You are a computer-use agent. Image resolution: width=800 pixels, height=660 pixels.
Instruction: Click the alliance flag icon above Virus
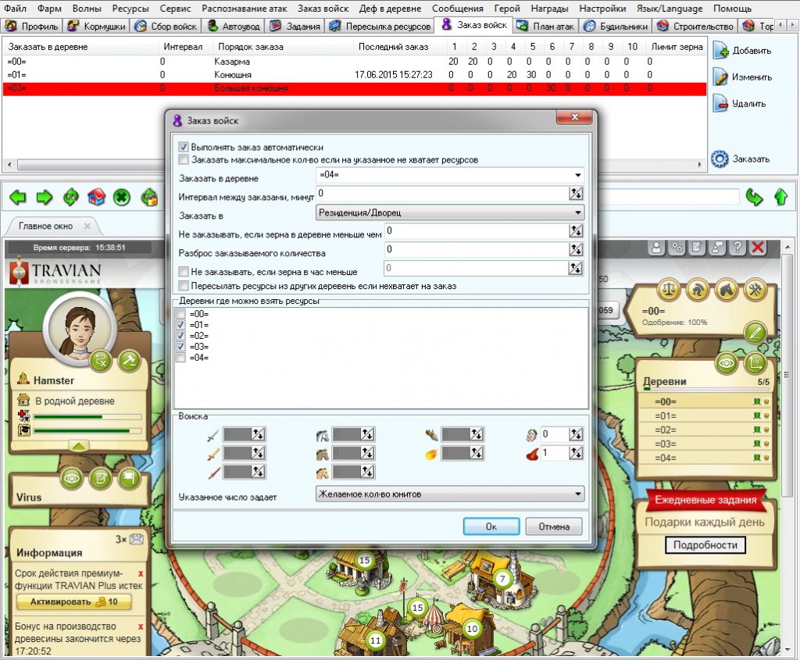point(130,479)
